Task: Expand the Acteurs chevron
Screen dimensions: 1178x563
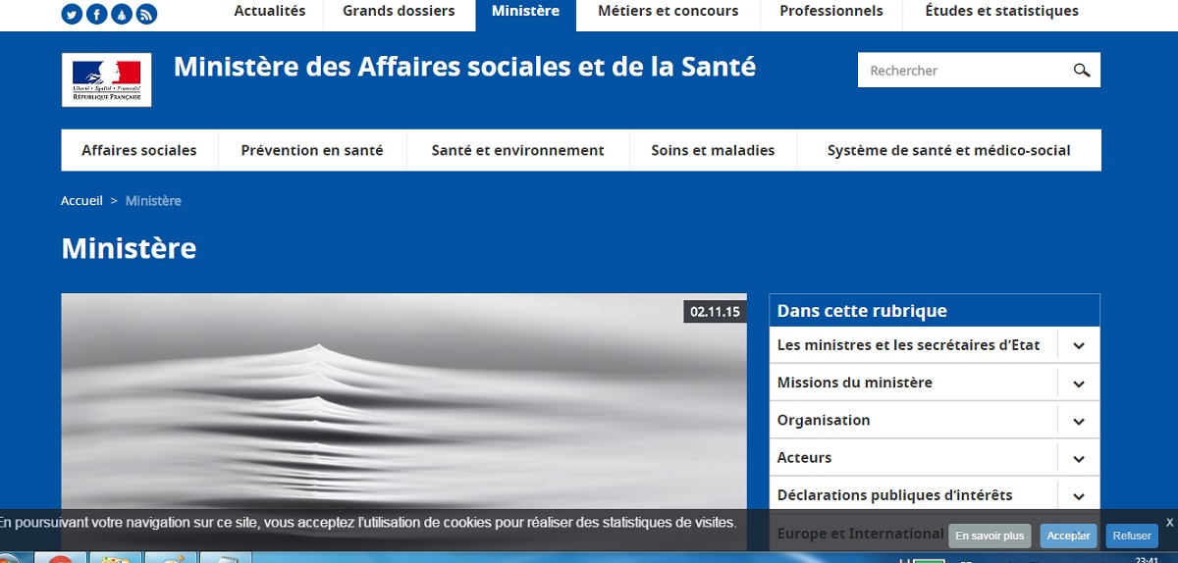Action: [x=1079, y=458]
